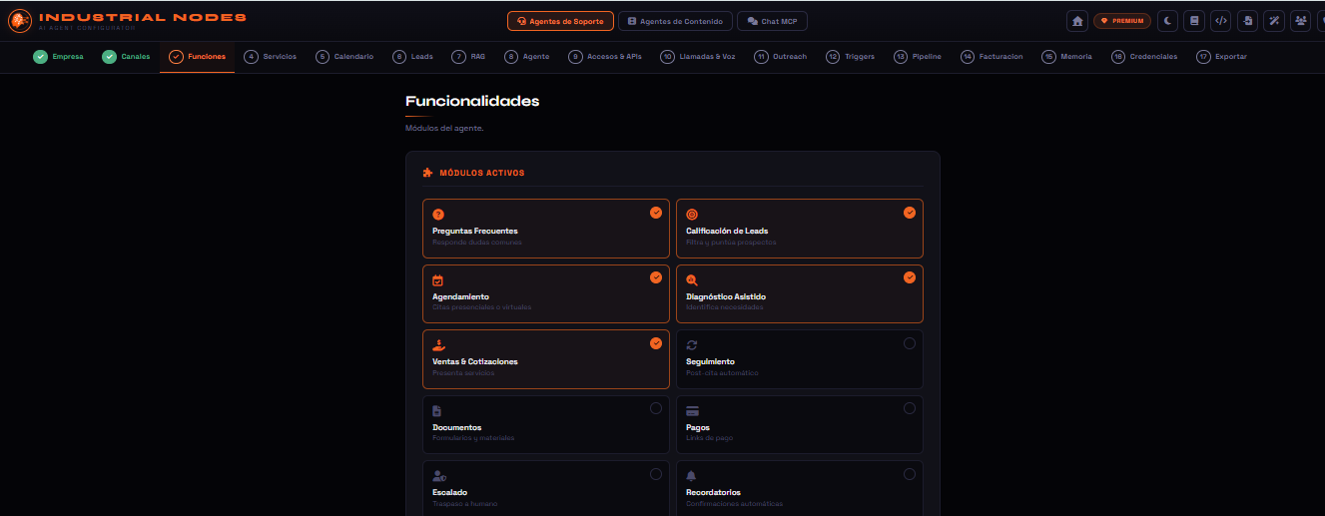
Task: Uncheck the Ventas & Cotizaciones module
Action: point(656,343)
